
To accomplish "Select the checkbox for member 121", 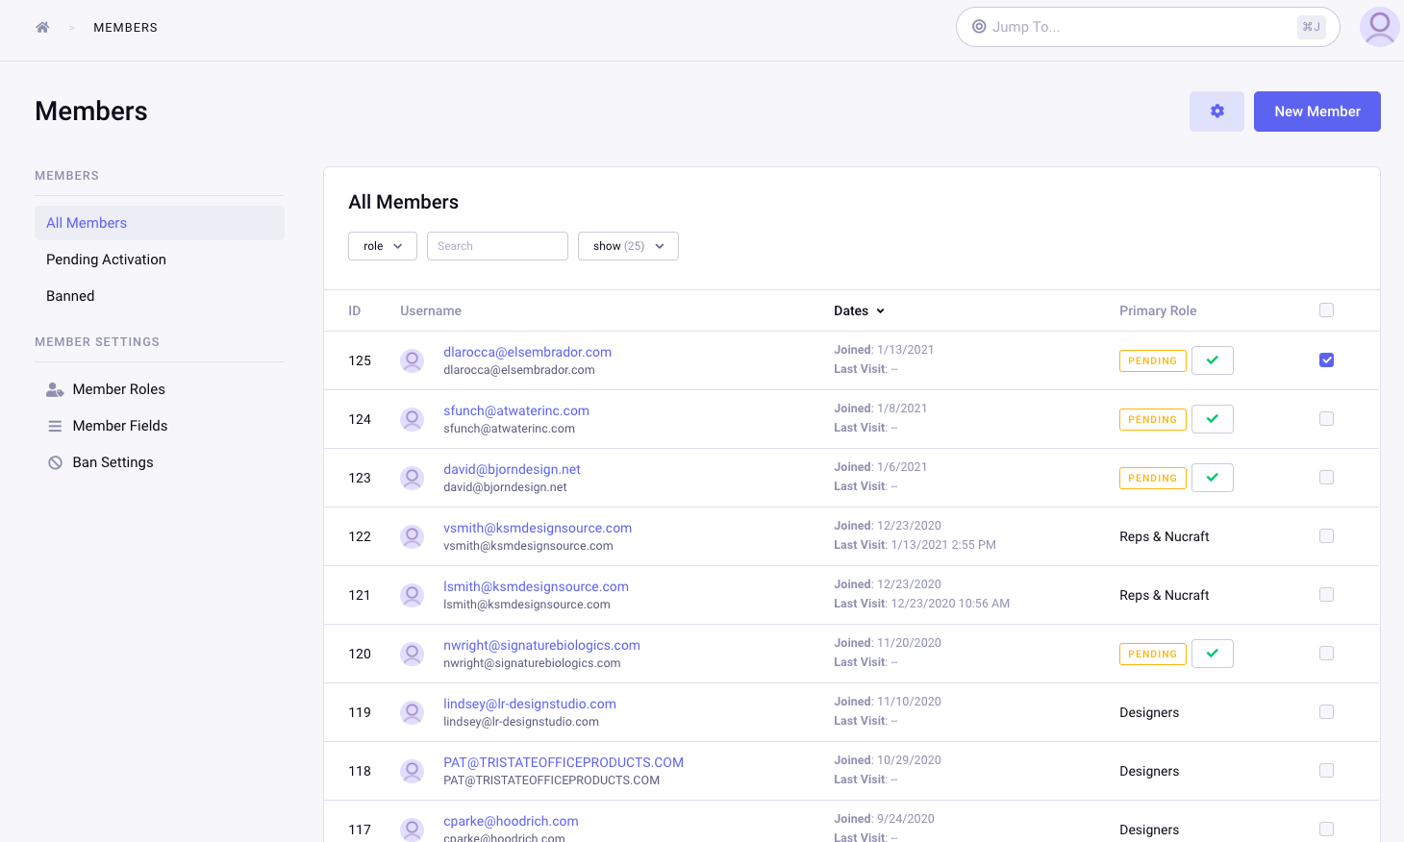I will [x=1327, y=594].
